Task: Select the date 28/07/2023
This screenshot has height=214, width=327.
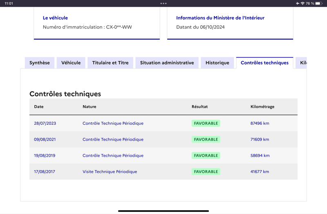Action: (x=45, y=124)
